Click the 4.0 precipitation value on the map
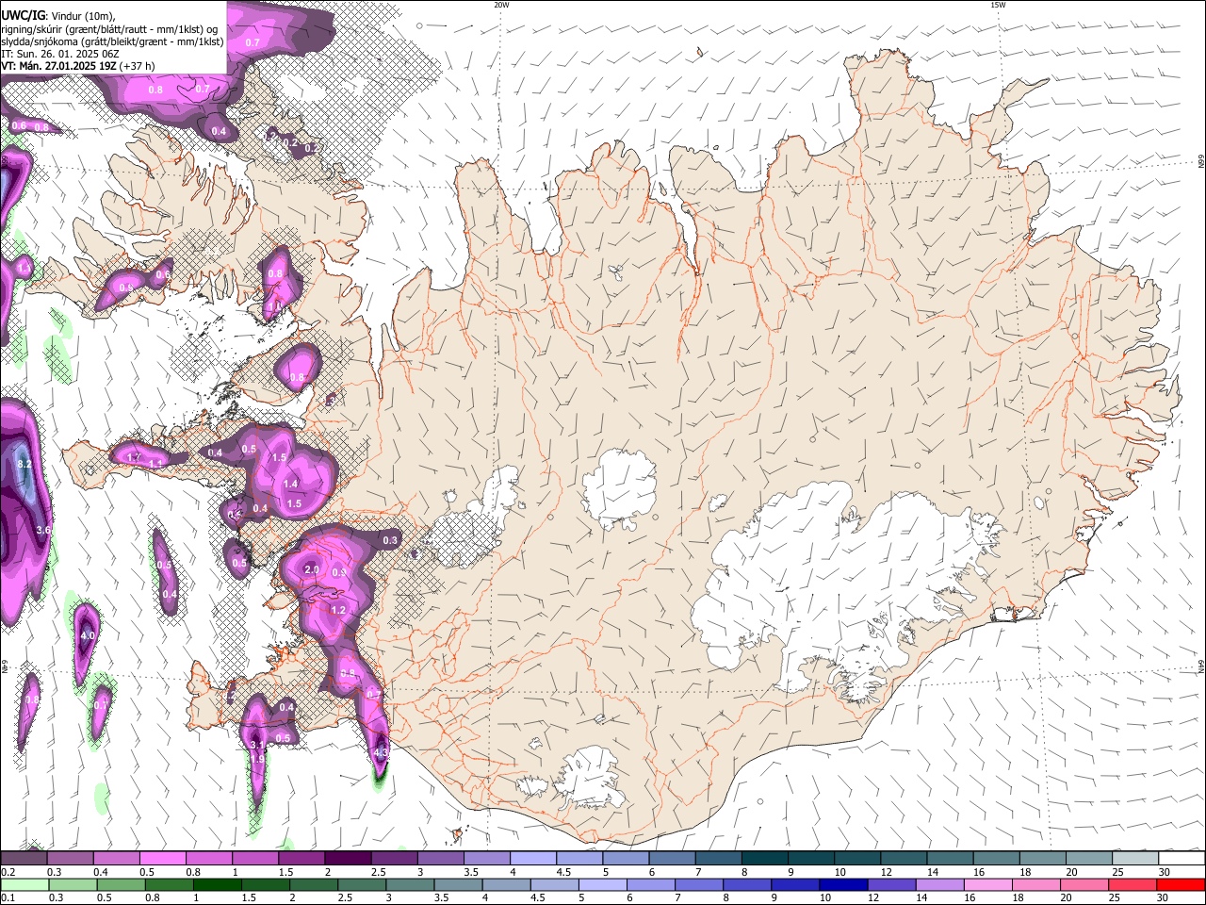The image size is (1206, 905). [x=87, y=636]
